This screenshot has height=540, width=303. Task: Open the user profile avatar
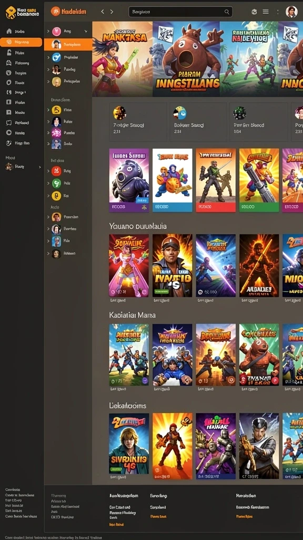(x=291, y=12)
